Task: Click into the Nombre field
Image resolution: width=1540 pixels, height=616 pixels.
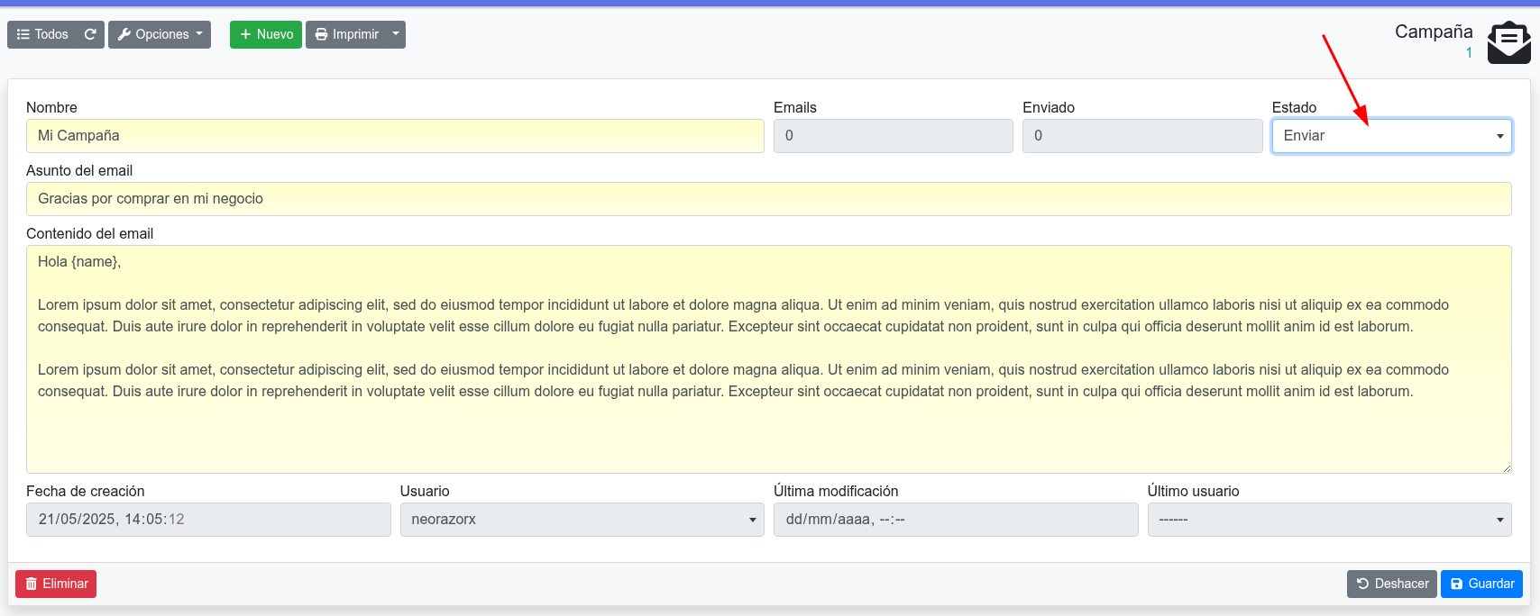Action: pyautogui.click(x=395, y=136)
